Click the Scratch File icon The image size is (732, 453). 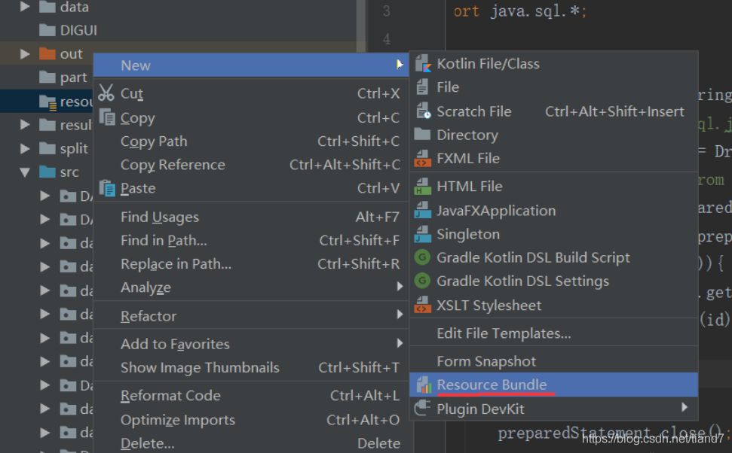[x=423, y=111]
